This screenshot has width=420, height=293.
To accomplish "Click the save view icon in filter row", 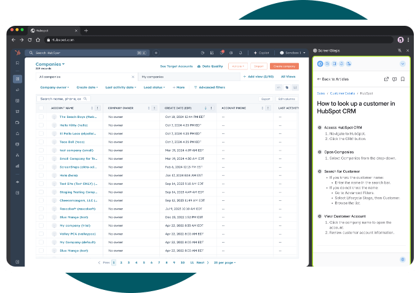I will click(295, 87).
